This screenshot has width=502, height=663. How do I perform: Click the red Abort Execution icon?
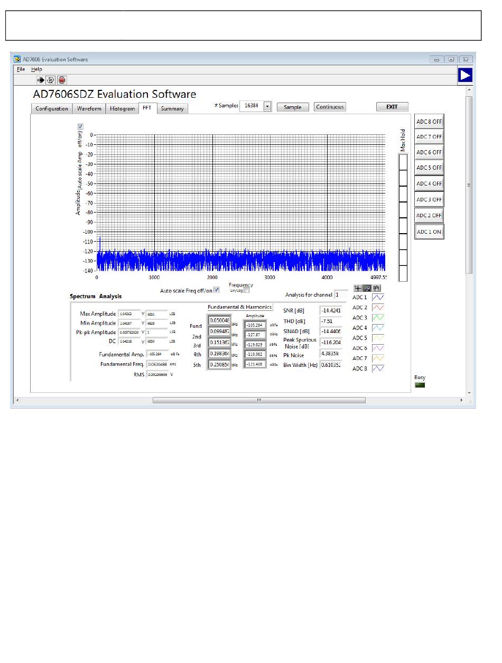coord(62,80)
